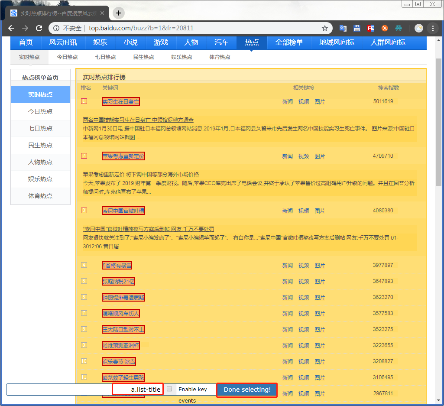Go back using the browser back arrow
Screen dimensions: 444x406
click(x=11, y=28)
